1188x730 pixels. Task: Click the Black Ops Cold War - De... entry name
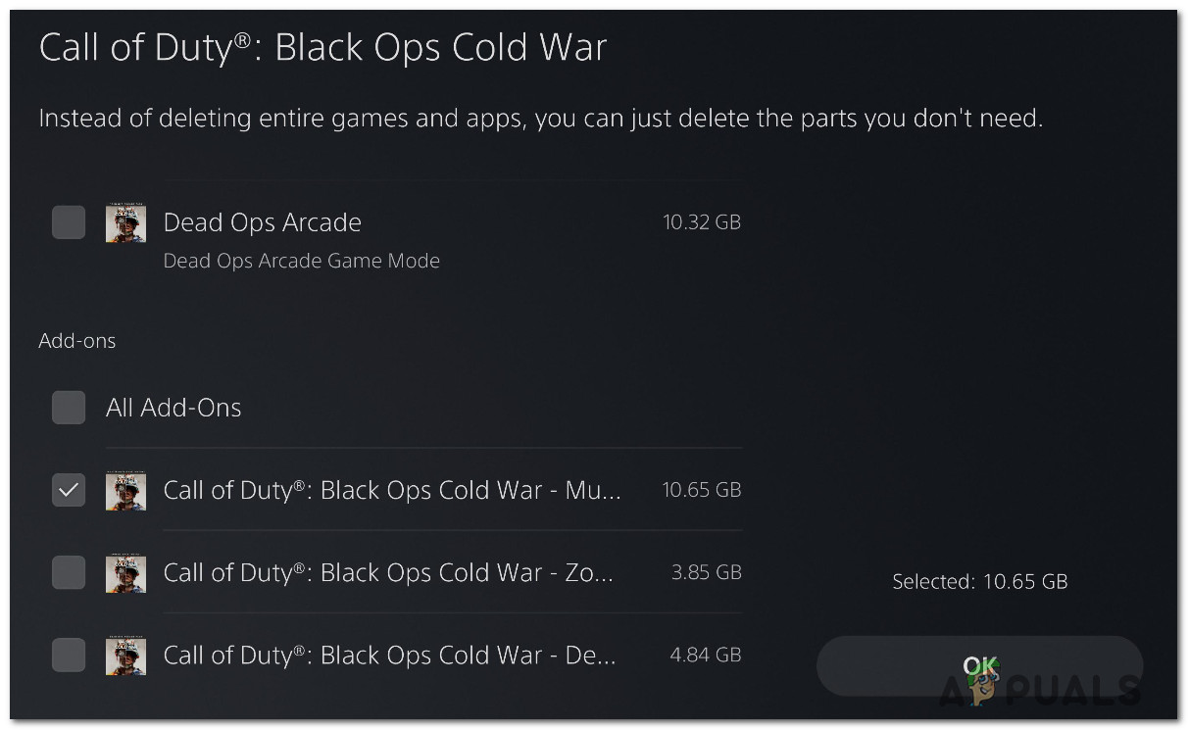pyautogui.click(x=390, y=655)
